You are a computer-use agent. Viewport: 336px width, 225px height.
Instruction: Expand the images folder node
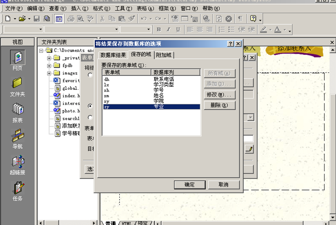pos(49,73)
